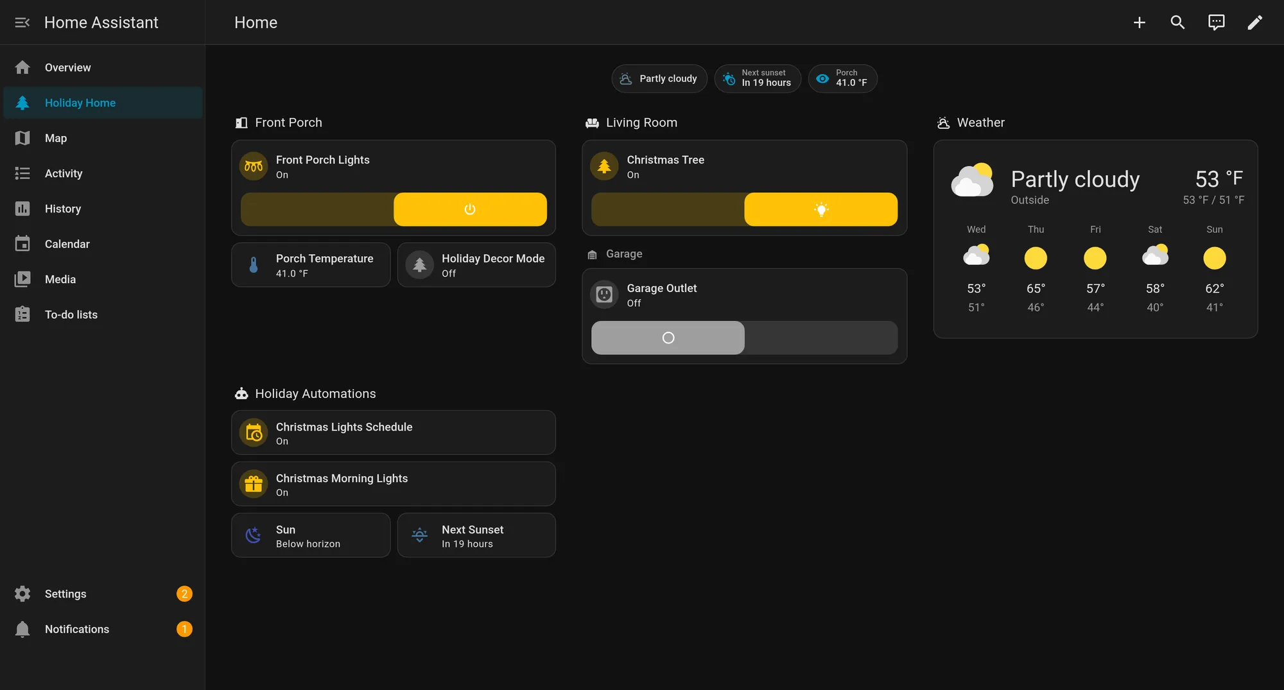This screenshot has width=1284, height=690.
Task: Click the Garage Outlet socket icon
Action: 604,295
